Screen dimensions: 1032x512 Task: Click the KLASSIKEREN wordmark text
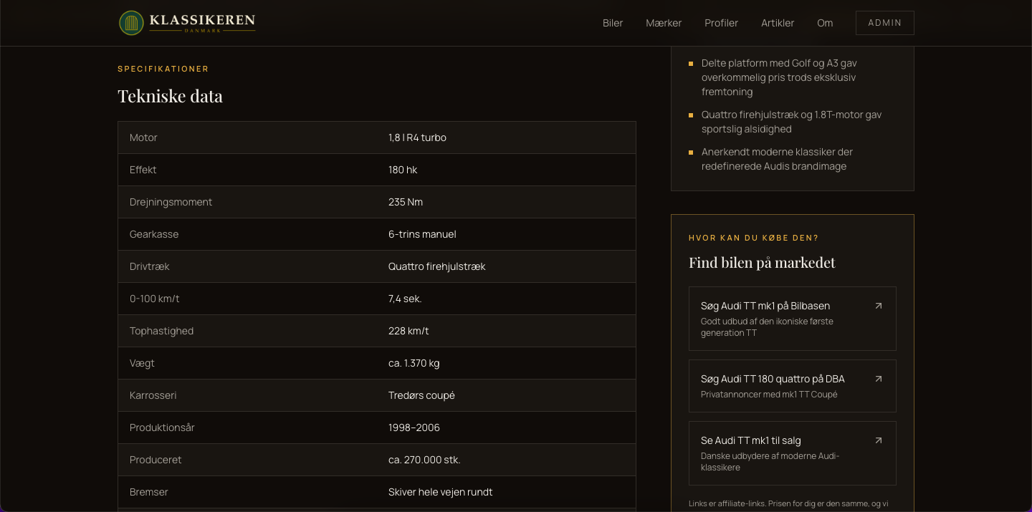tap(202, 20)
